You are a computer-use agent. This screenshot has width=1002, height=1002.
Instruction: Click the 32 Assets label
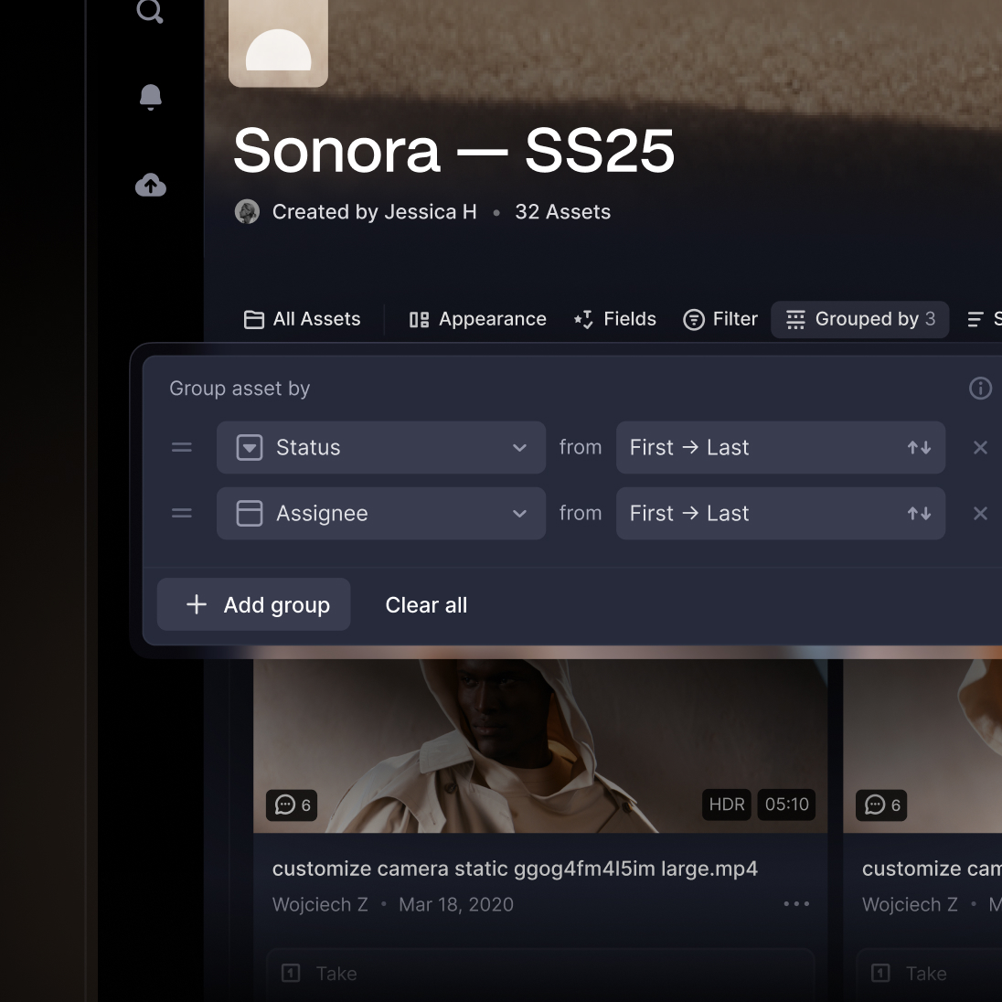[x=562, y=211]
